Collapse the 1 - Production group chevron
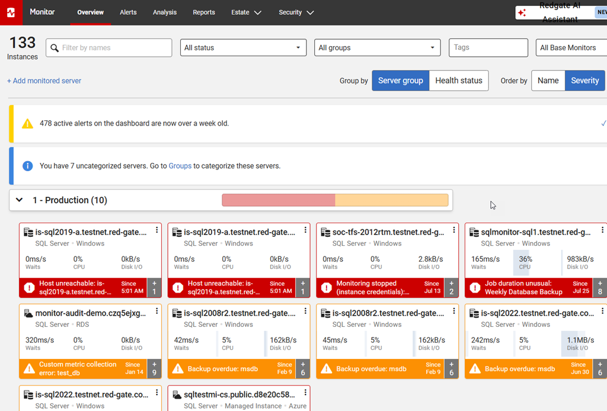 (x=19, y=200)
